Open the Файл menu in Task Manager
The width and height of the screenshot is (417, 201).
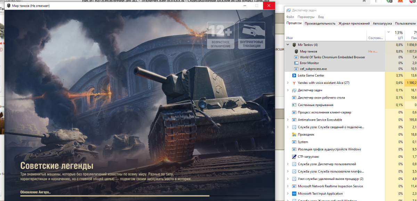(x=290, y=17)
